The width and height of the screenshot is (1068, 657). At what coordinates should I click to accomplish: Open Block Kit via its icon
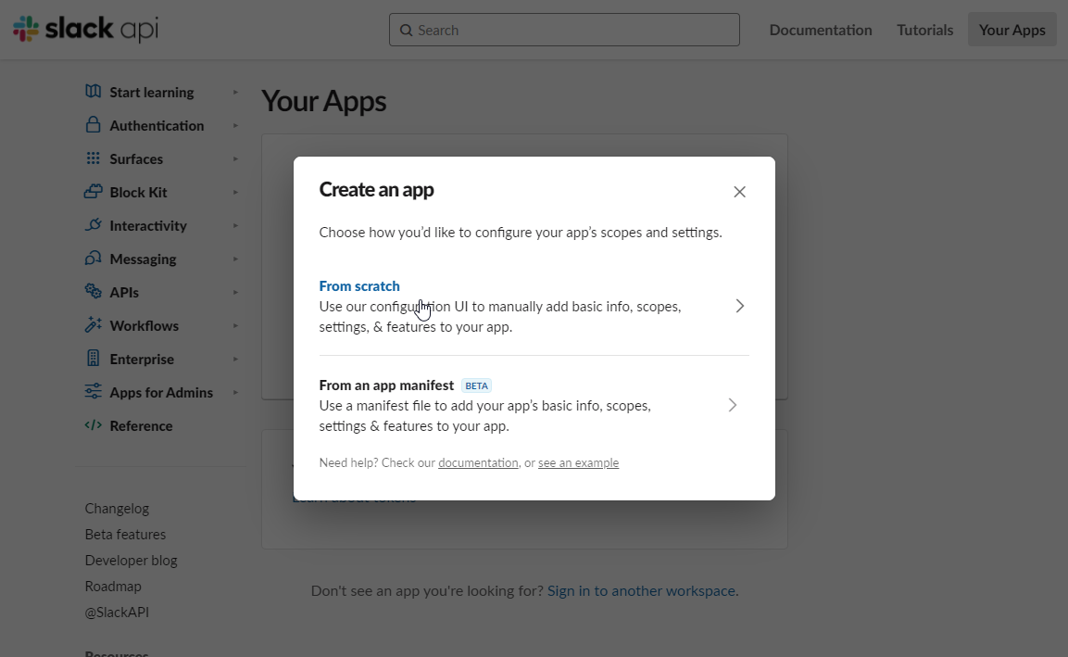pyautogui.click(x=93, y=192)
